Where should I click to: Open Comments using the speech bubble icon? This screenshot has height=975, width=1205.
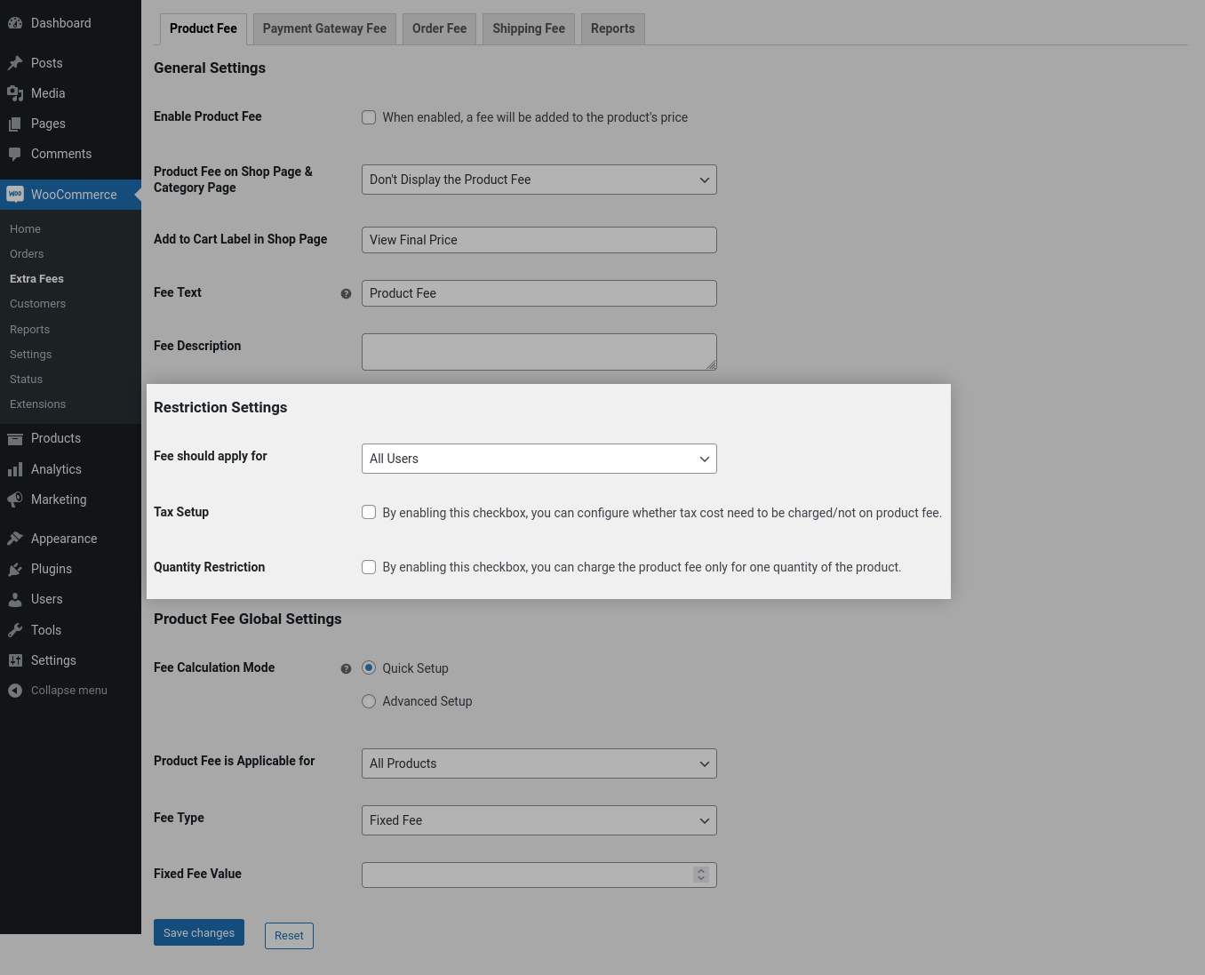point(14,153)
